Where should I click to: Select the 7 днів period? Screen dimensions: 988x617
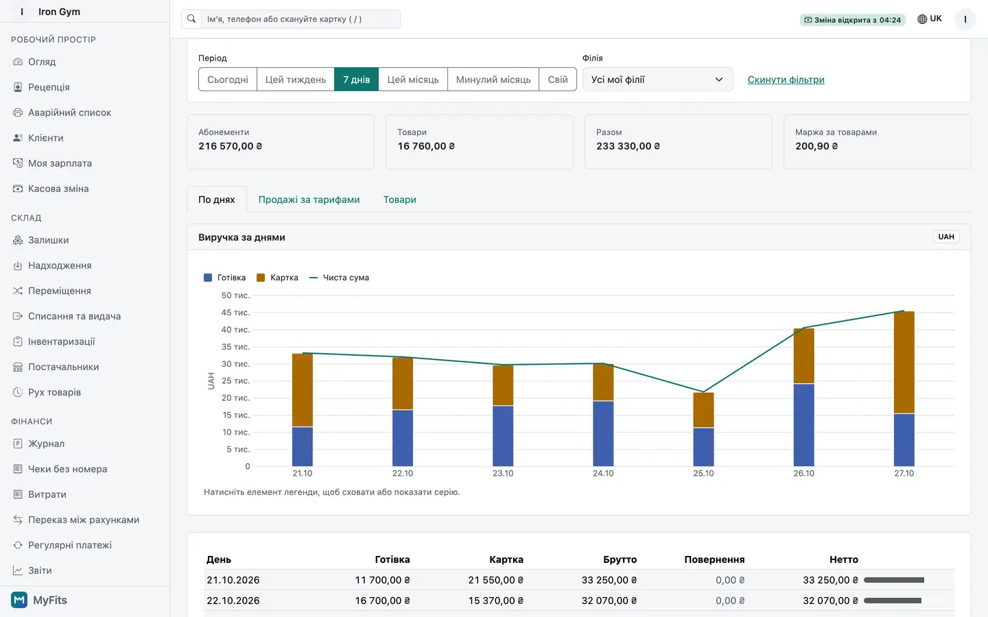point(357,80)
